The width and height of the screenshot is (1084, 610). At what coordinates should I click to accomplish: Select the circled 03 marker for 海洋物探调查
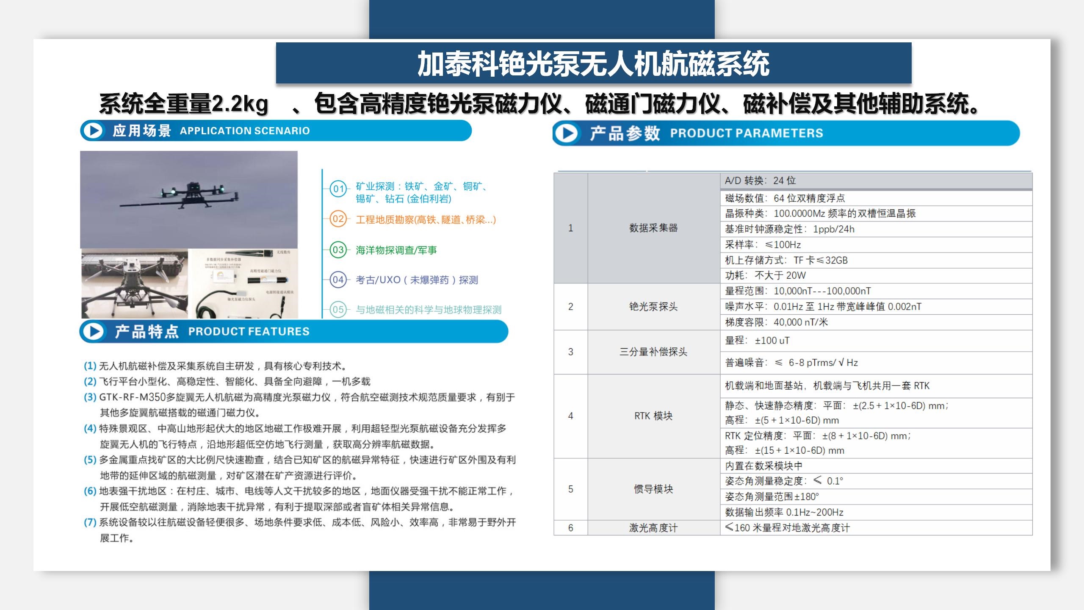(x=338, y=250)
